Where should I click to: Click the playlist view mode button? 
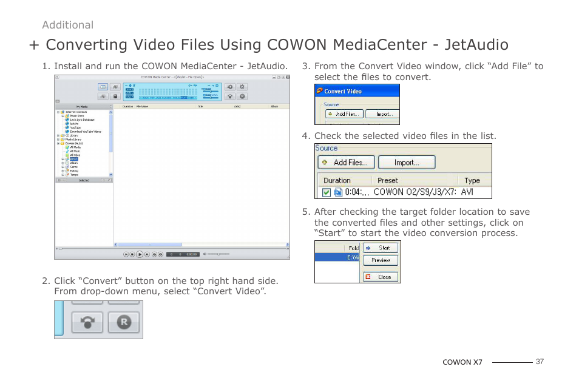103,87
